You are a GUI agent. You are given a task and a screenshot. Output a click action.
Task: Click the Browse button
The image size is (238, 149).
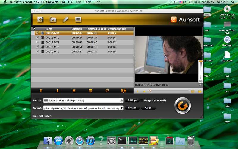132,108
